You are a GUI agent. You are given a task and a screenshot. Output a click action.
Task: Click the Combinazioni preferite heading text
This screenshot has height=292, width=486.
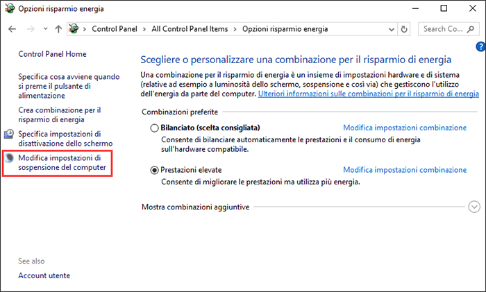click(180, 112)
